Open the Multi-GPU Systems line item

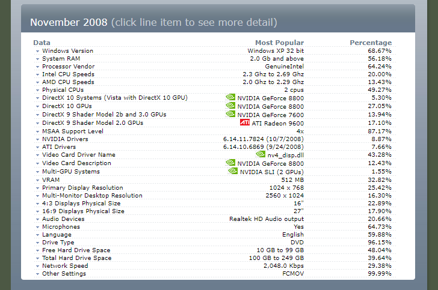coord(71,172)
